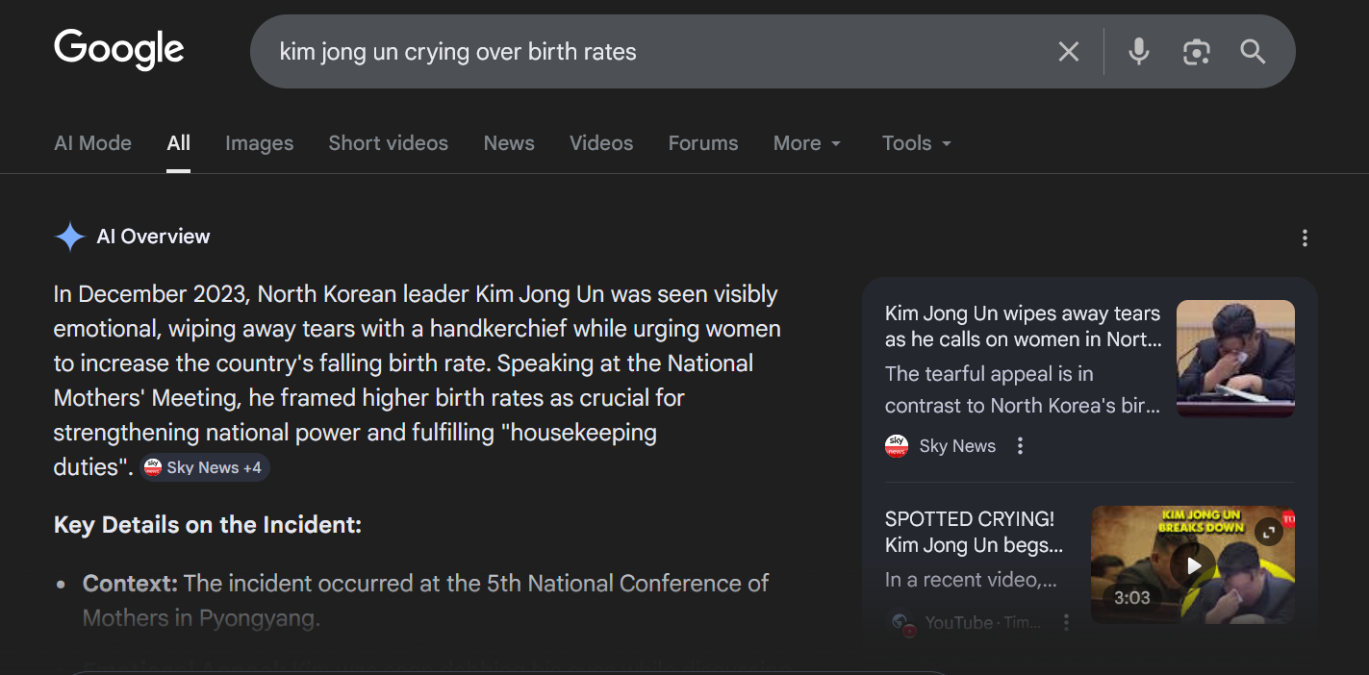This screenshot has width=1369, height=675.
Task: Play the 3:03 YouTube video thumbnail
Action: pos(1193,564)
